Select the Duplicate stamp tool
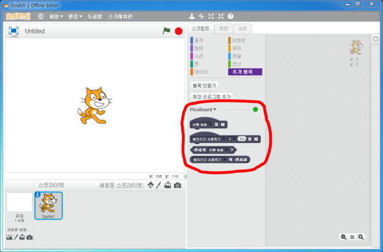This screenshot has height=252, width=383. pos(192,16)
